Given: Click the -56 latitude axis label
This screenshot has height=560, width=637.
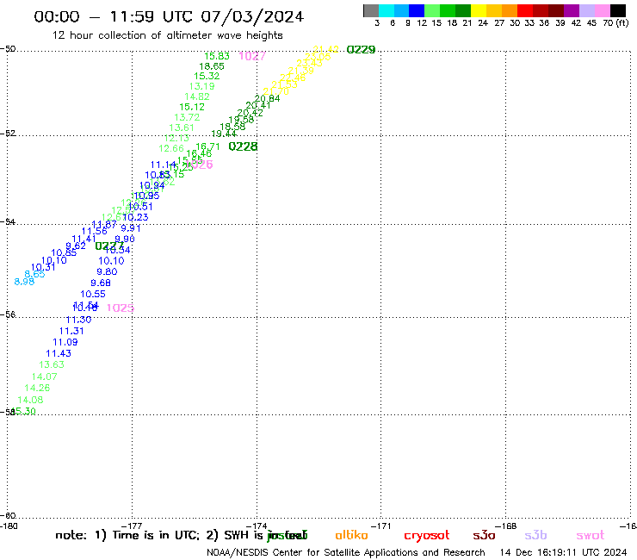Looking at the screenshot, I should pos(8,314).
